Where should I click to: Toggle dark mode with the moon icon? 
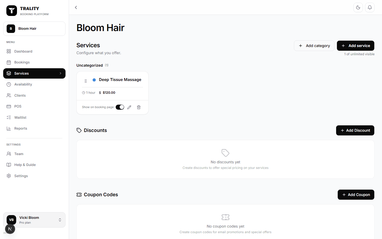[x=358, y=7]
